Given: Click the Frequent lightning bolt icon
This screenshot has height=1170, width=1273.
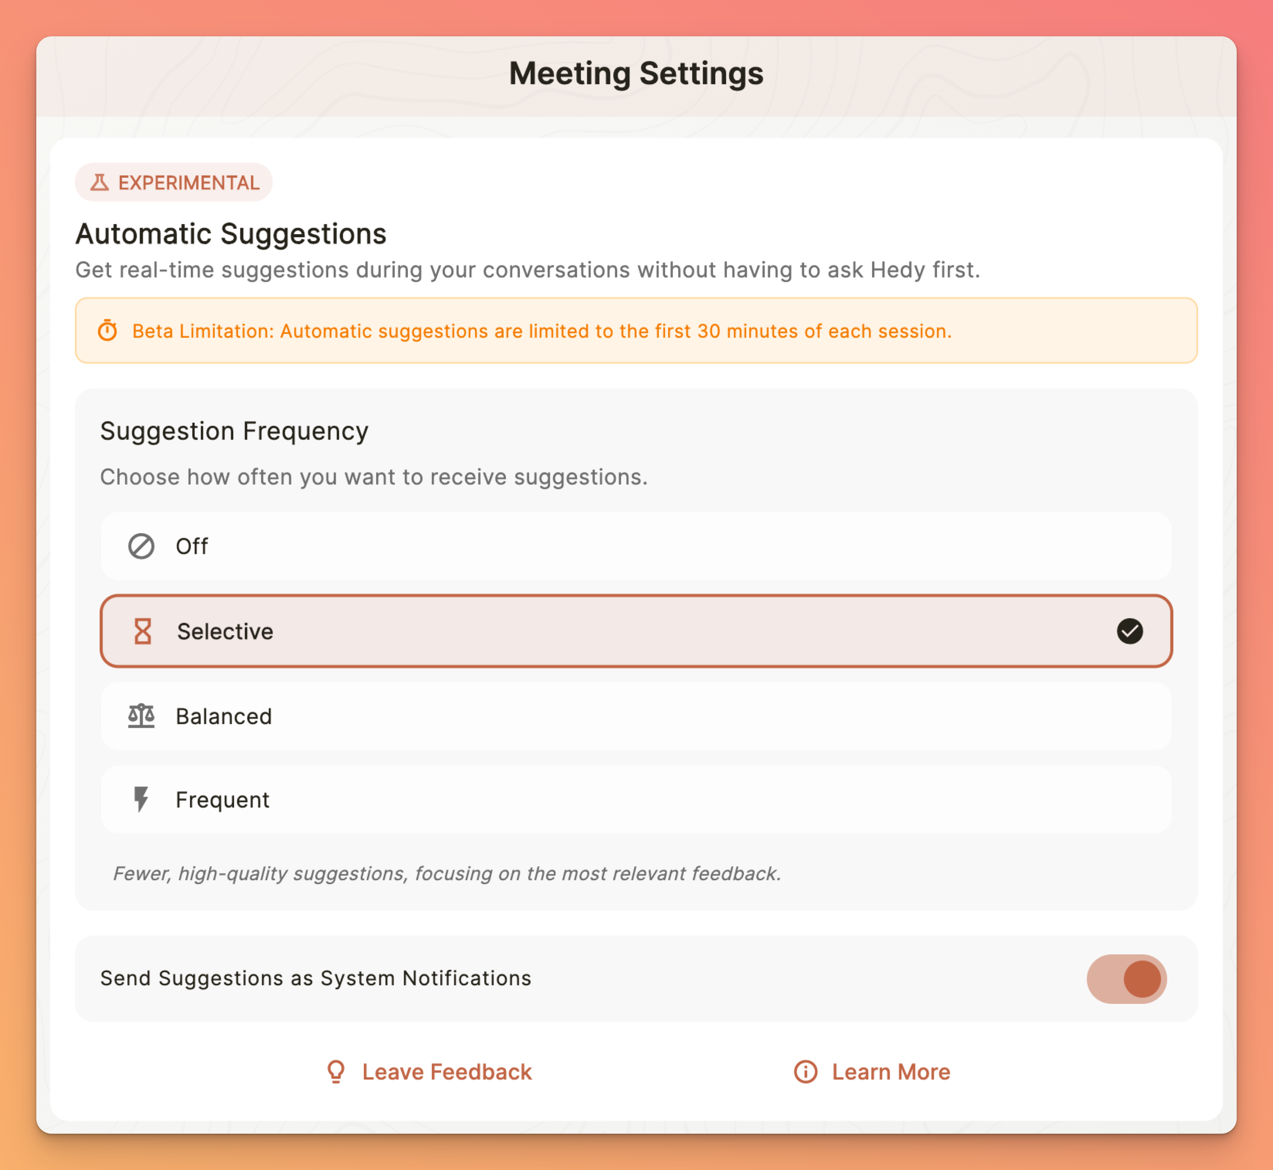Looking at the screenshot, I should click(x=141, y=799).
